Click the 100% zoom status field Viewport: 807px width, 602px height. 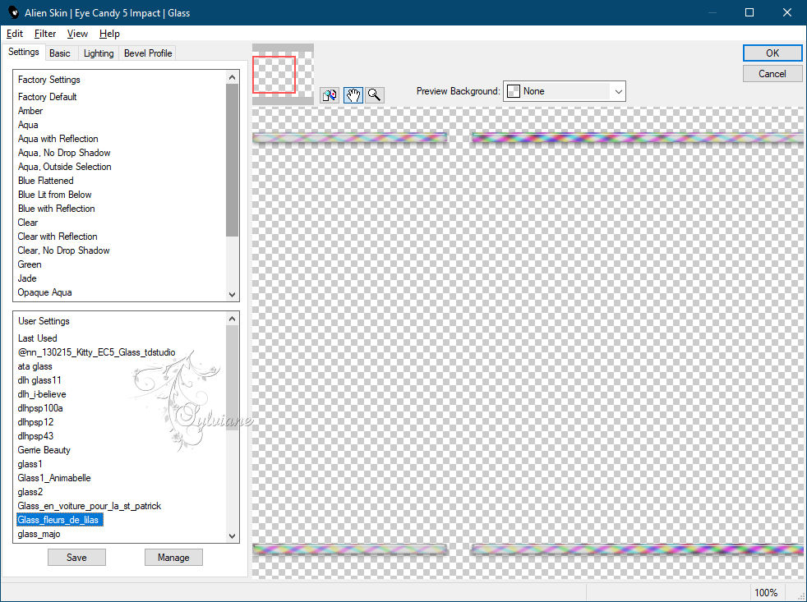pyautogui.click(x=766, y=593)
